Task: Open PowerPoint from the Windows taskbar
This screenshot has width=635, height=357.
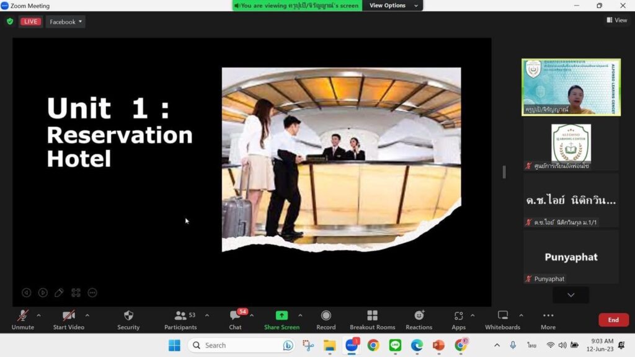Action: [438, 345]
